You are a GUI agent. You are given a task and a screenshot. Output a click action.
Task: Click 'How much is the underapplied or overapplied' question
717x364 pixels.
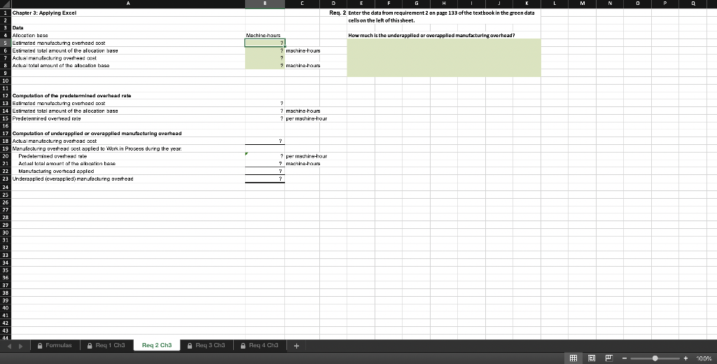coord(431,35)
